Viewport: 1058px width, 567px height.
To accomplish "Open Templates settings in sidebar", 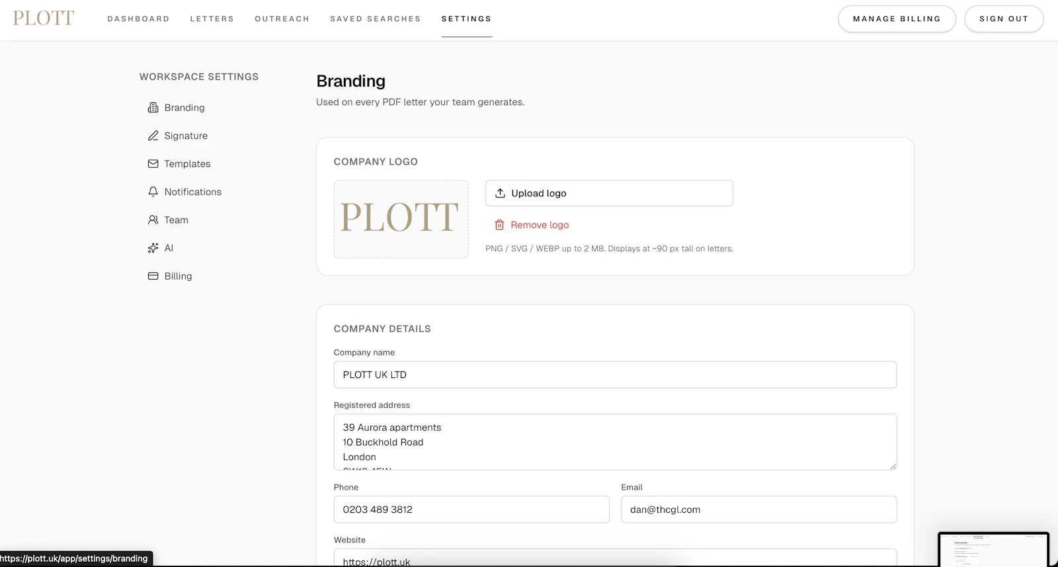I will pos(179,164).
